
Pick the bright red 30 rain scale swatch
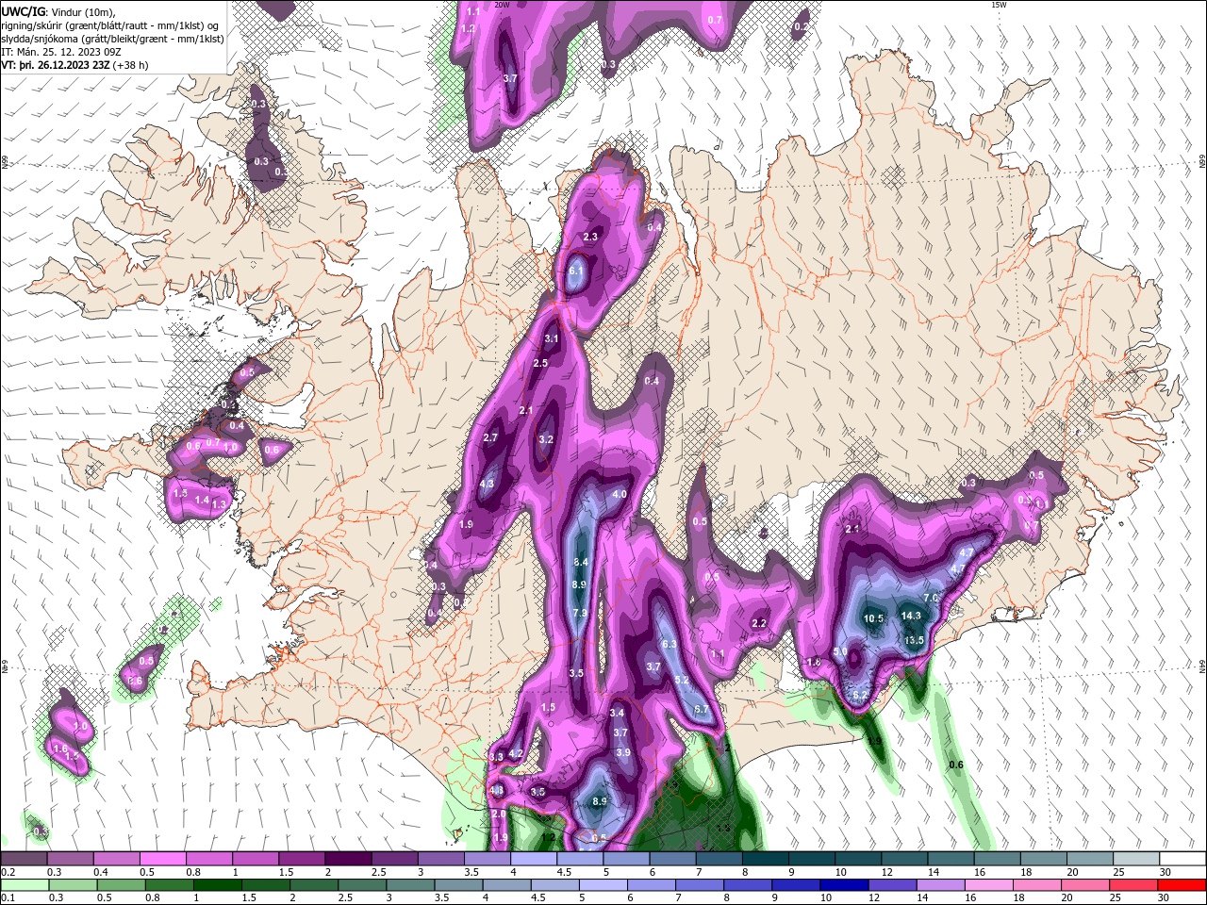(x=1182, y=884)
